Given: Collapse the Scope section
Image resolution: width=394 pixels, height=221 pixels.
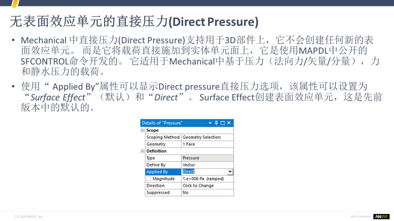Looking at the screenshot, I should pos(143,130).
